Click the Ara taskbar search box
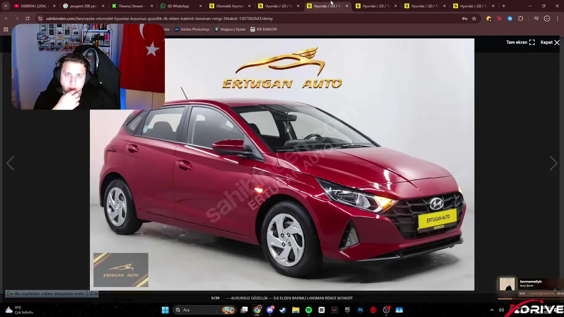The width and height of the screenshot is (564, 317). coord(205,310)
